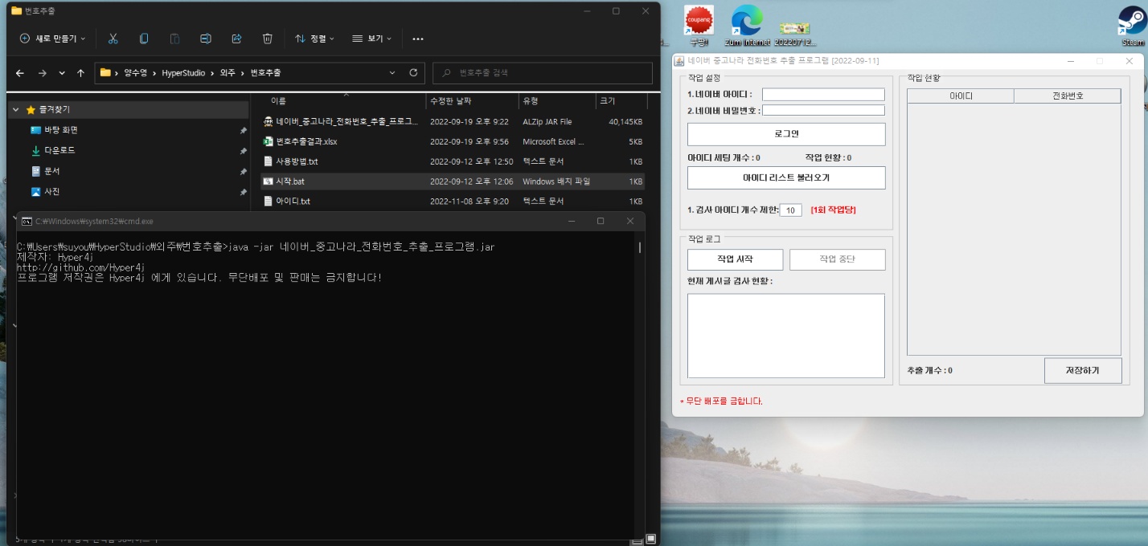
Task: Click the 아이디 table column header
Action: (x=961, y=96)
